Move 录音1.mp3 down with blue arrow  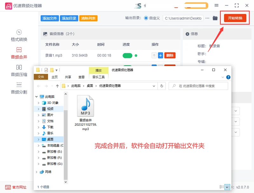[160, 55]
